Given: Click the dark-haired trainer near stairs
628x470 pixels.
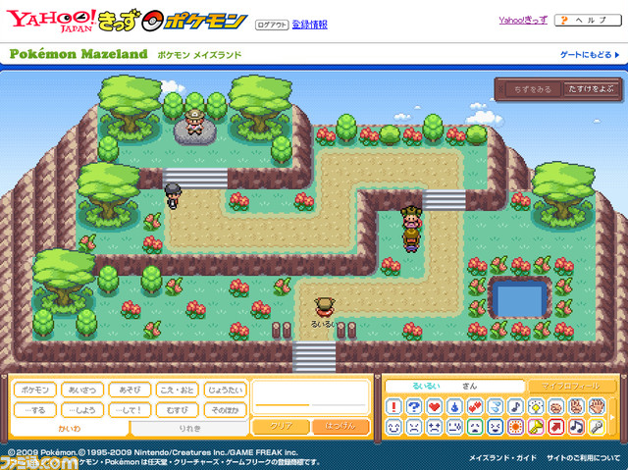Looking at the screenshot, I should click(x=173, y=196).
